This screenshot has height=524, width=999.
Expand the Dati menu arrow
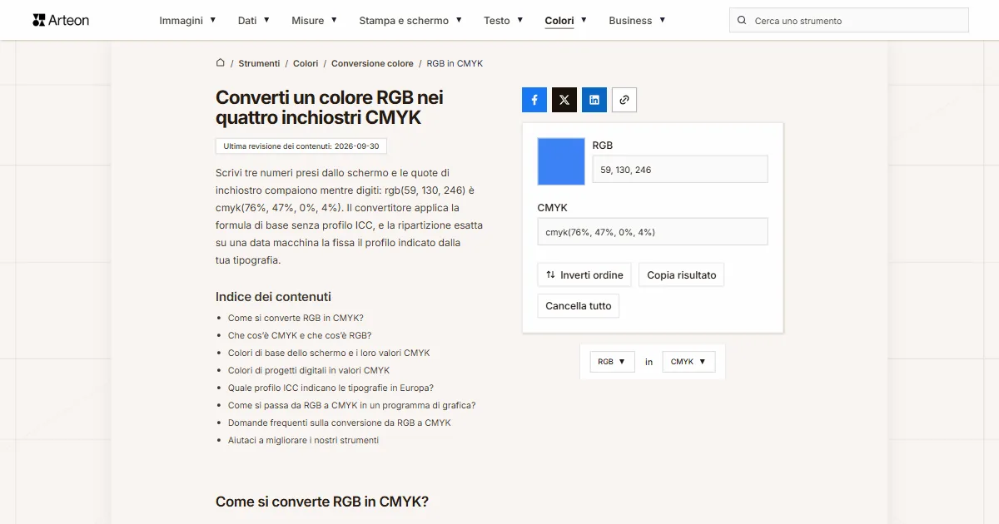[x=266, y=20]
